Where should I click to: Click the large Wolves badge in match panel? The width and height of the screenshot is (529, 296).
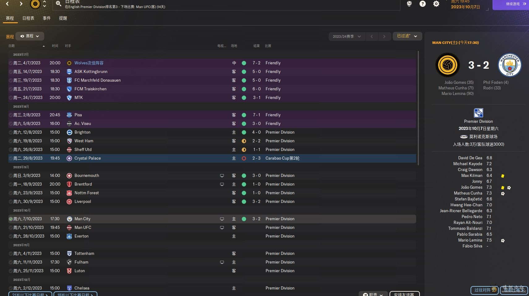pyautogui.click(x=447, y=65)
